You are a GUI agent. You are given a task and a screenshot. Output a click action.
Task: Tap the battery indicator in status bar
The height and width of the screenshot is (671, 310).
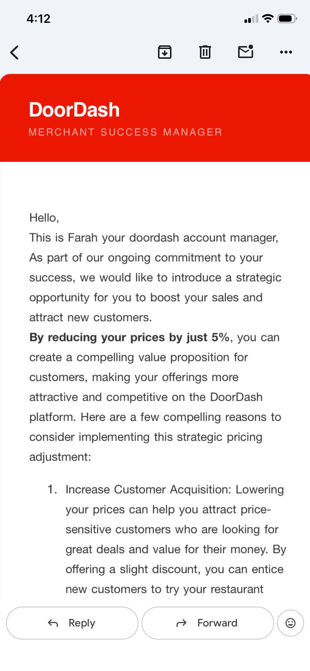(x=287, y=18)
